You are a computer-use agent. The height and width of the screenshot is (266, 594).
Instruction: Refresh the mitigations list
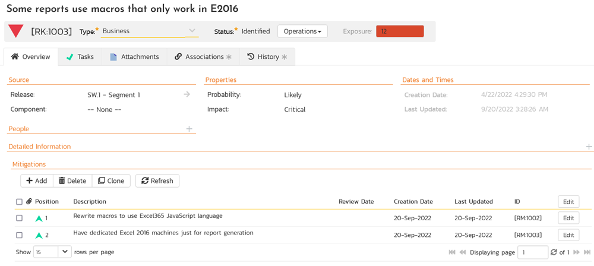(157, 180)
